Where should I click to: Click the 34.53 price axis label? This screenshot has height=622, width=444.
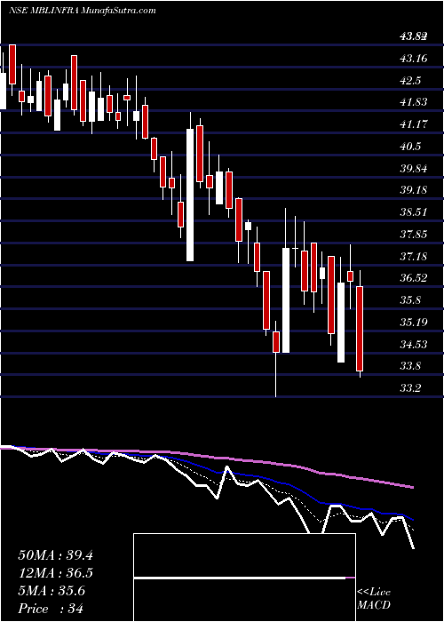[x=414, y=345]
